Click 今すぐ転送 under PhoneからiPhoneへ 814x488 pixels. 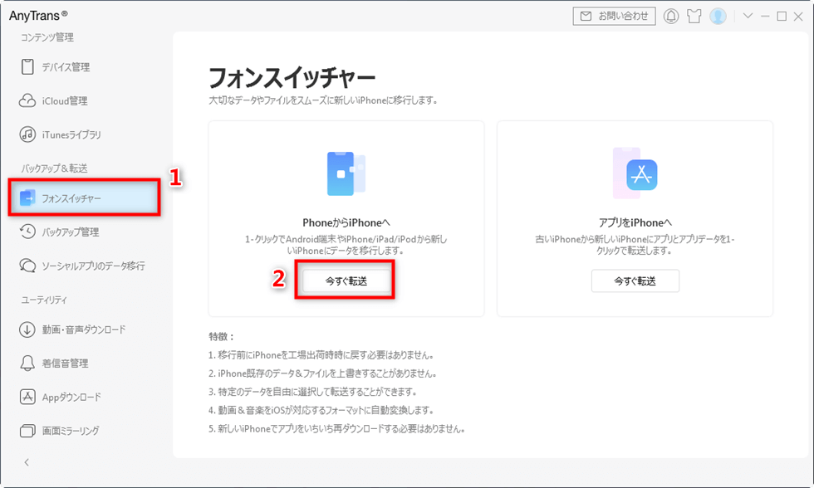[x=346, y=281]
